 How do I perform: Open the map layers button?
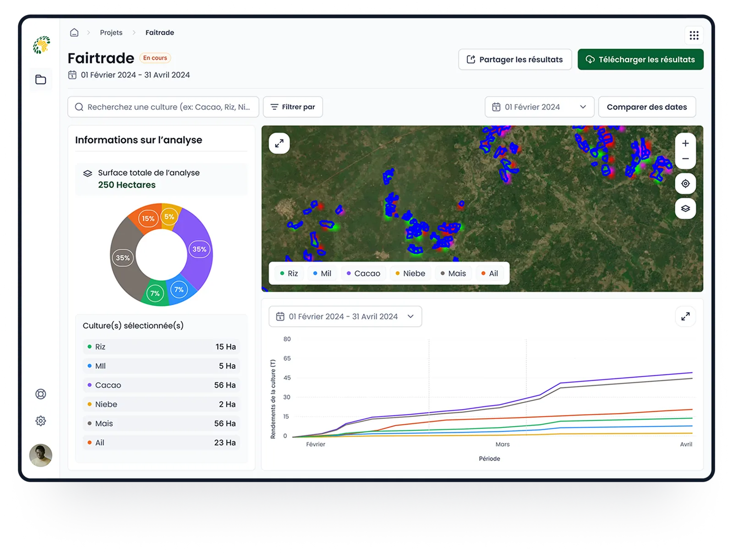[x=685, y=208]
